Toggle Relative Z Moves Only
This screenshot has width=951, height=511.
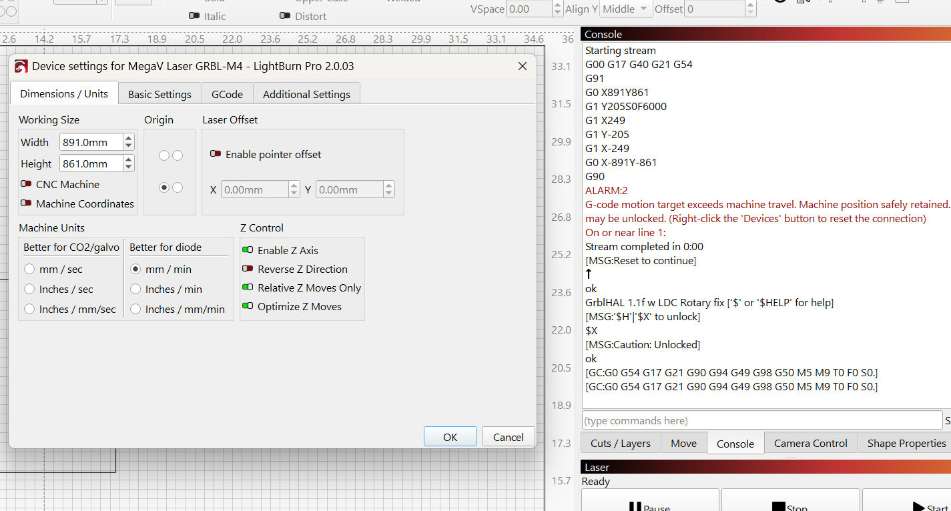coord(248,288)
